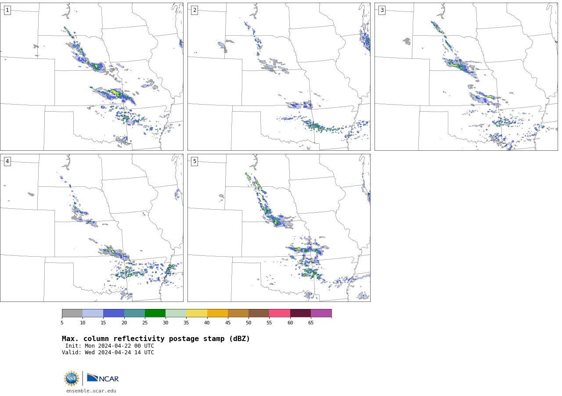Click the panel number label 2
The height and width of the screenshot is (396, 562).
pyautogui.click(x=195, y=10)
